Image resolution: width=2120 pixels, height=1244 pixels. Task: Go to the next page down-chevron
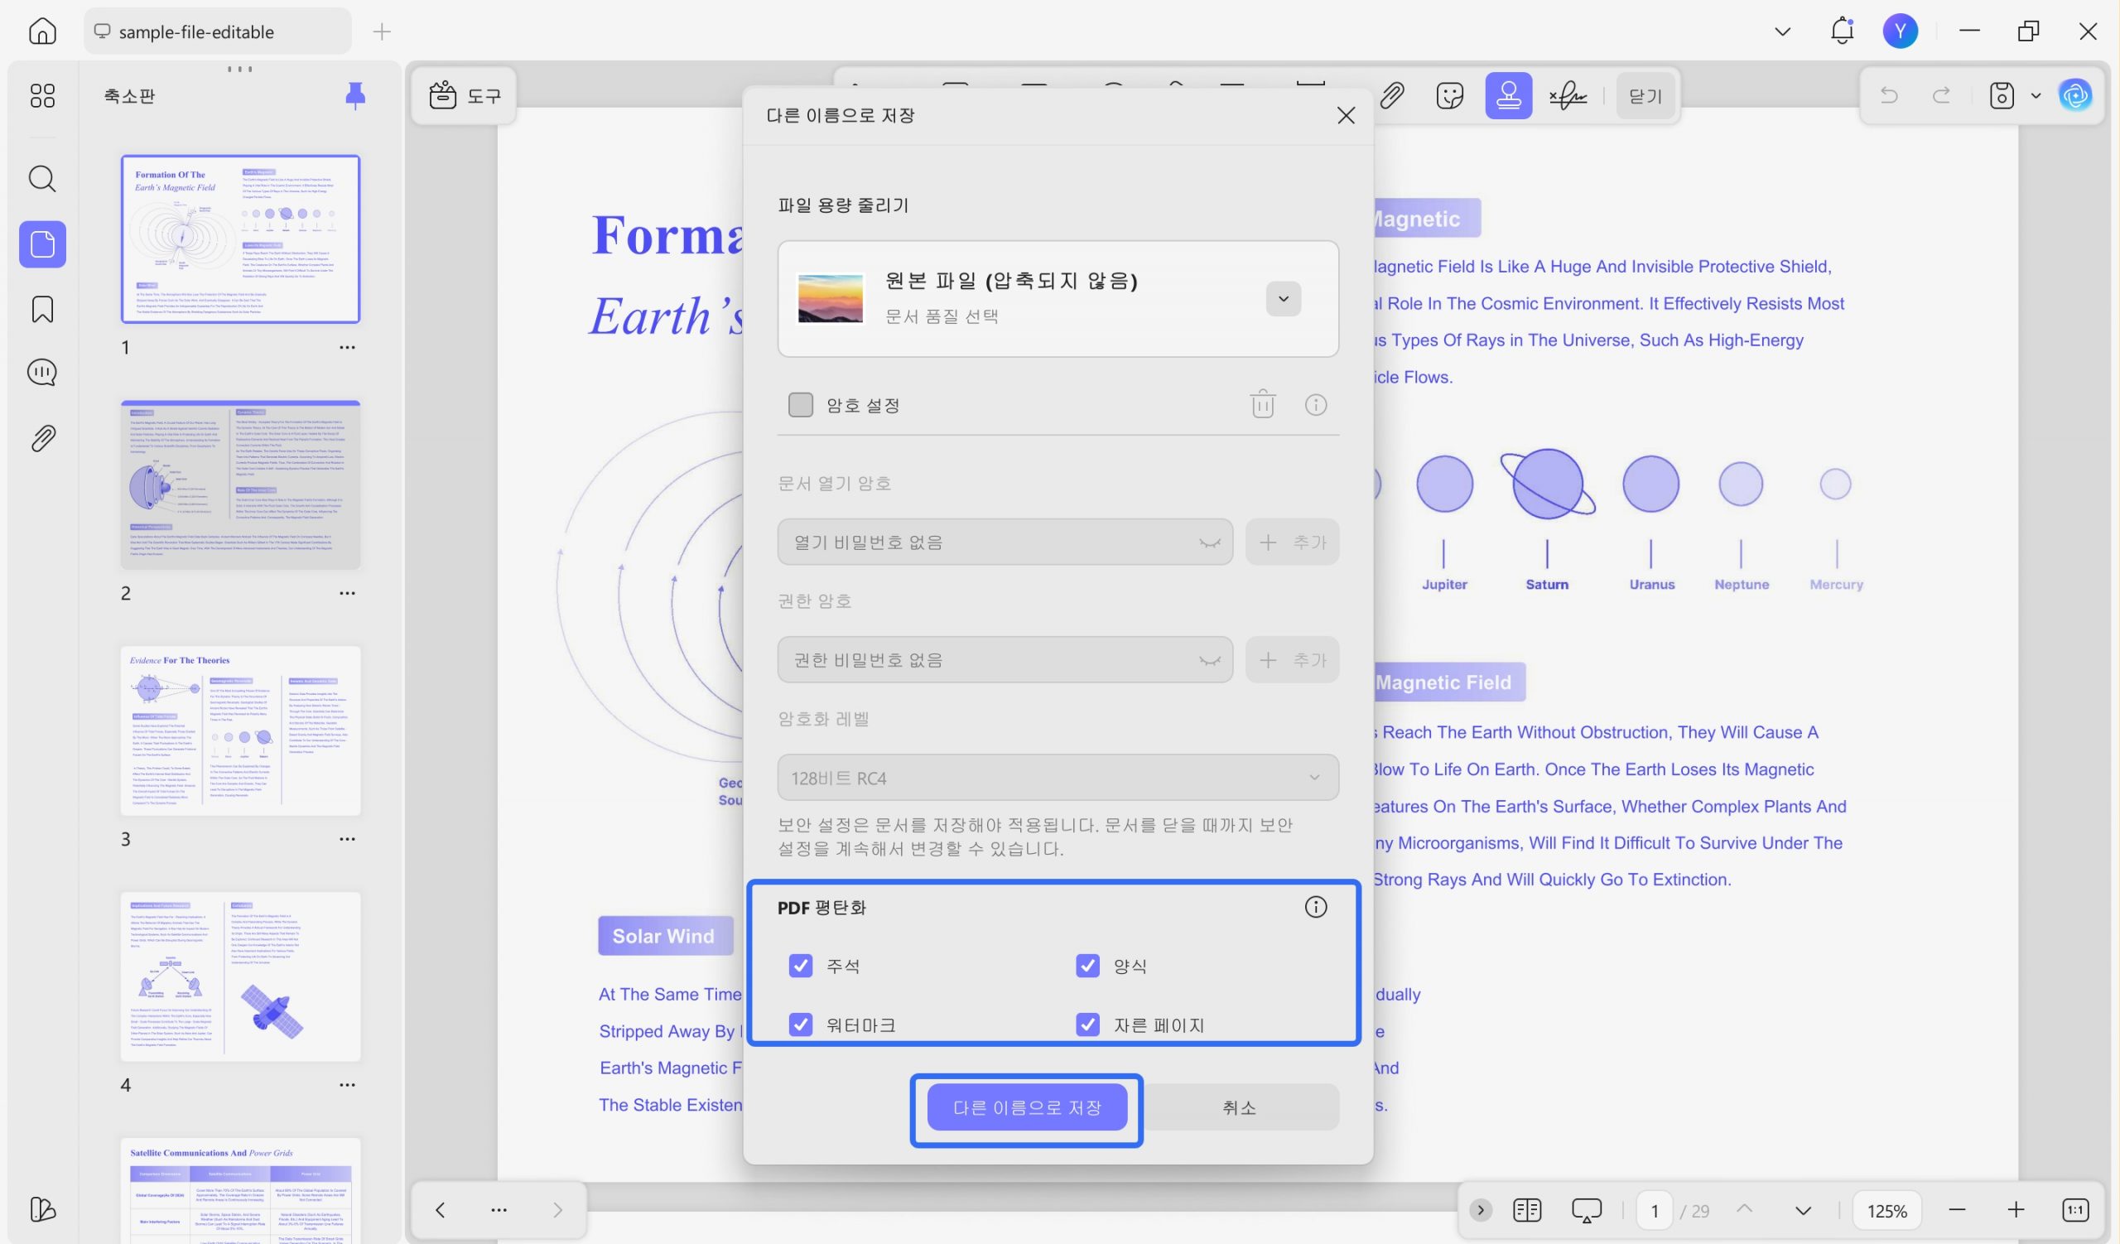tap(1802, 1210)
